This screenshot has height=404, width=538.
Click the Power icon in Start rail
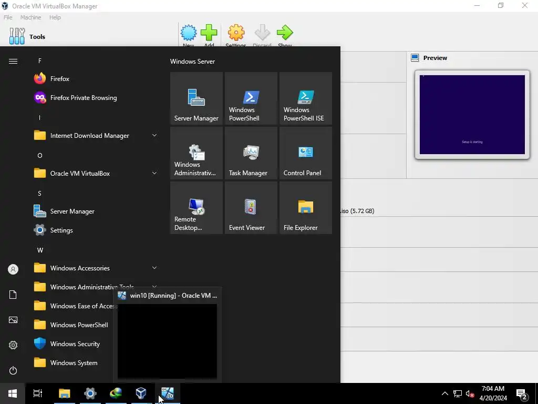(13, 370)
